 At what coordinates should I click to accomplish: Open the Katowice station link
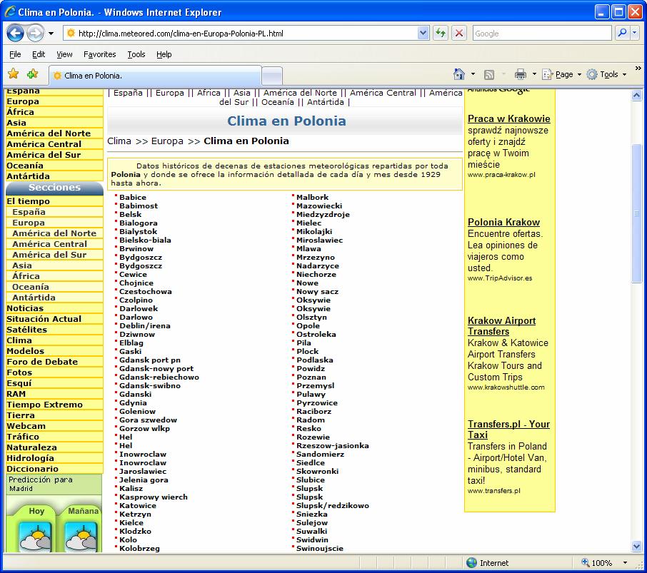click(x=138, y=505)
